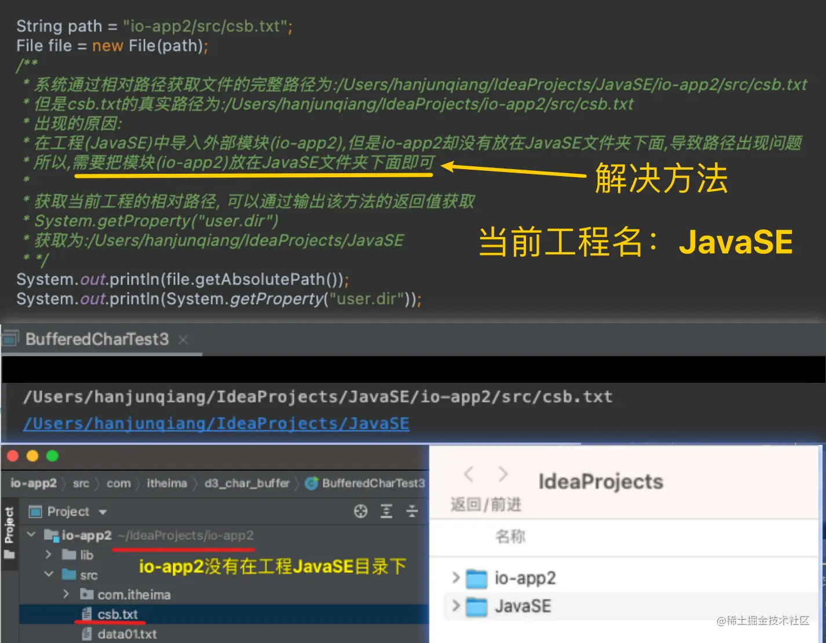
Task: Close the BufferedCharTest3 run tab
Action: click(x=183, y=340)
